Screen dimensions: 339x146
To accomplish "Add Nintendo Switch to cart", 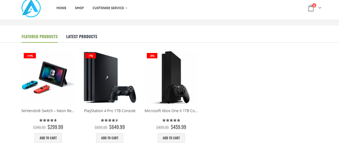I will [x=48, y=138].
